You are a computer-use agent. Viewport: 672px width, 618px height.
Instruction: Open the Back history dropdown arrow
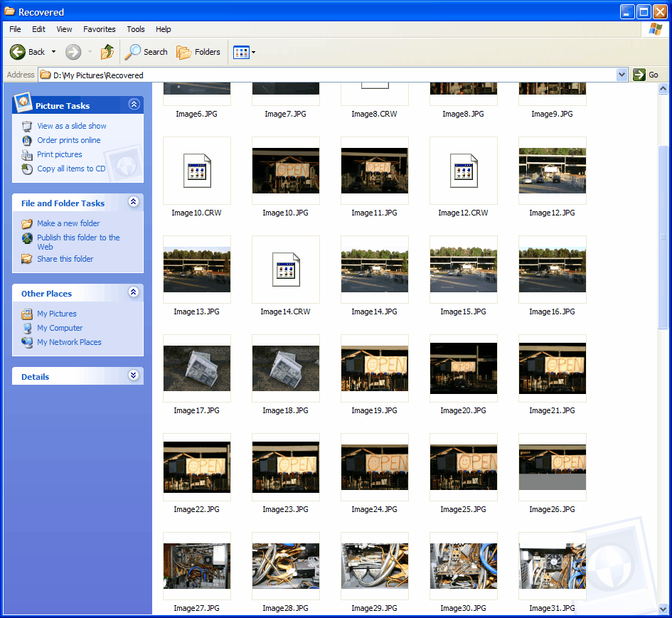click(53, 52)
